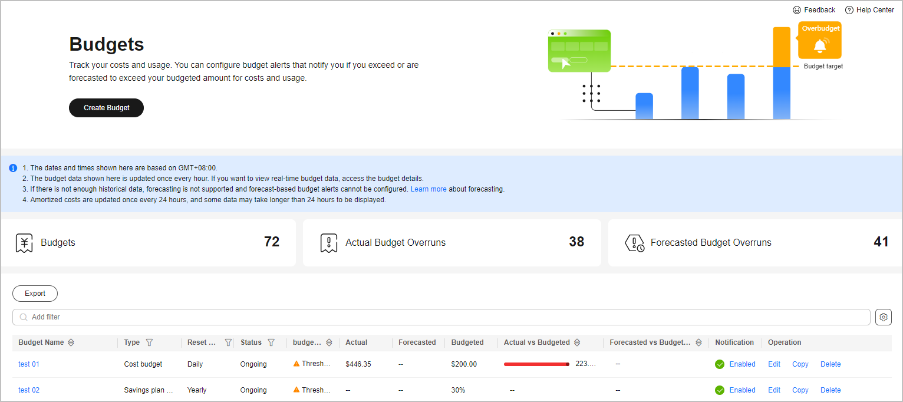
Task: Click Enabled notification link for test 01
Action: [x=742, y=364]
